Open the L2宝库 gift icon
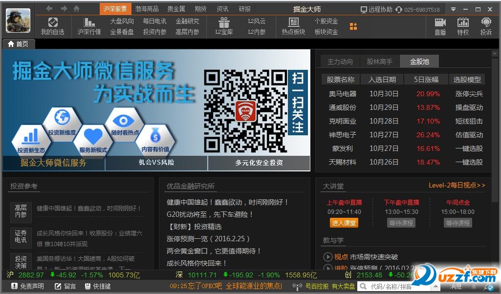Image resolution: width=501 pixels, height=294 pixels. [224, 22]
